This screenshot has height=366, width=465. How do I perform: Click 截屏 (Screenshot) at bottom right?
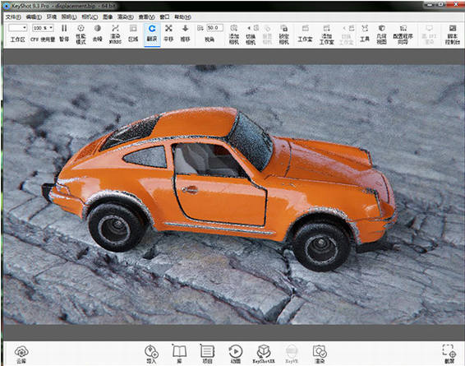[449, 354]
